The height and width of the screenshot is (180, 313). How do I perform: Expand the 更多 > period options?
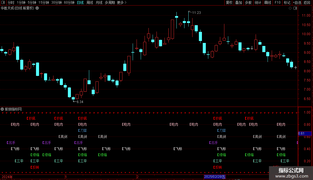point(122,2)
